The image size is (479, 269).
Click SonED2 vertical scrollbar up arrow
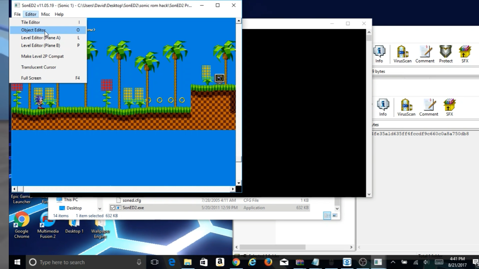point(238,21)
